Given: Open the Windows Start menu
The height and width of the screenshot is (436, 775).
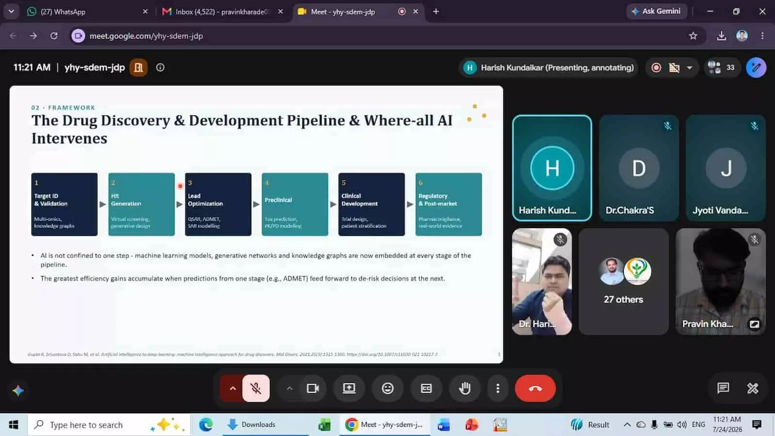Looking at the screenshot, I should 14,425.
